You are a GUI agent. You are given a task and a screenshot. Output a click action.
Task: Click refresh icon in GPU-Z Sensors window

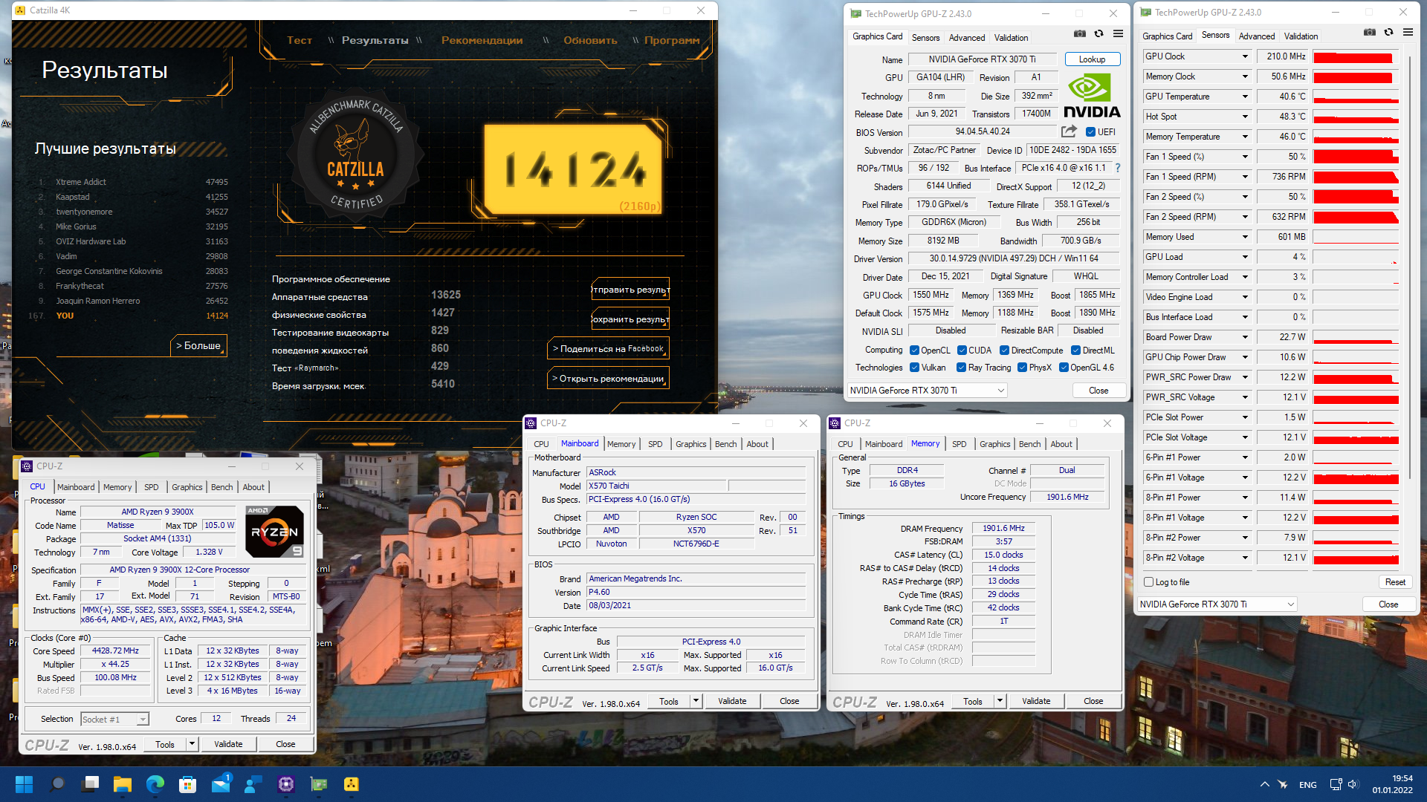(x=1388, y=32)
